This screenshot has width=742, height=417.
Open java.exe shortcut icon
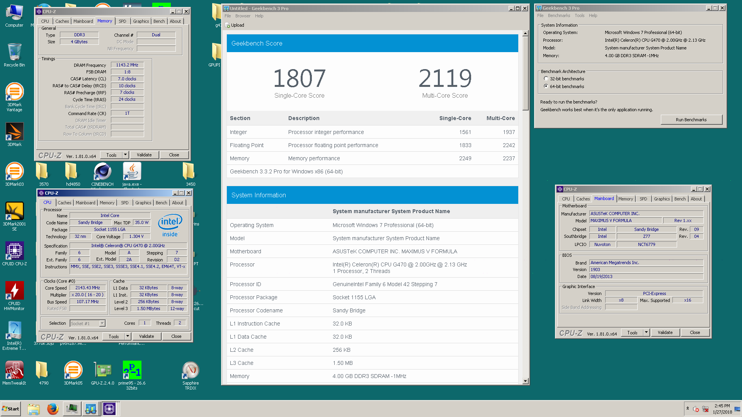click(x=132, y=174)
